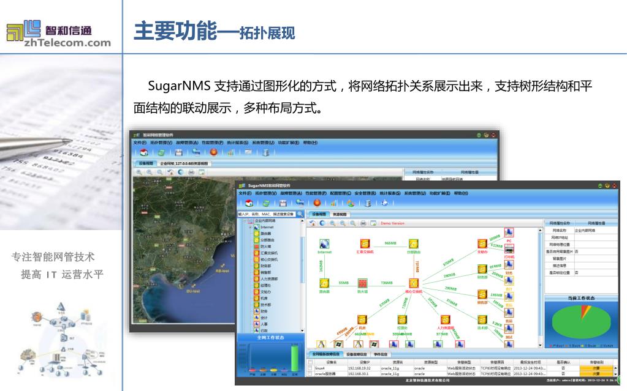The height and width of the screenshot is (391, 627).
Task: Click the 设备IP column header in fault table
Action: coord(364,362)
